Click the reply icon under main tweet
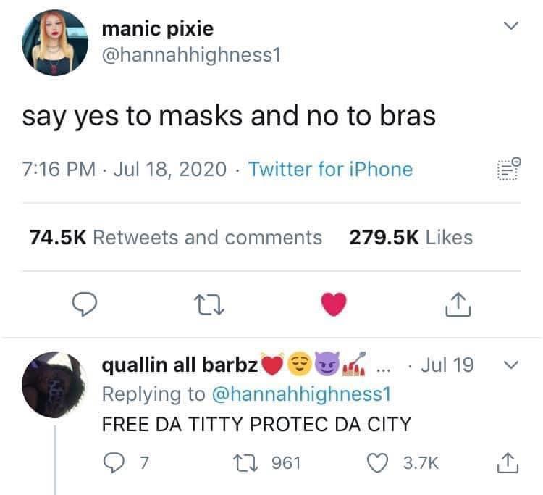 point(84,304)
